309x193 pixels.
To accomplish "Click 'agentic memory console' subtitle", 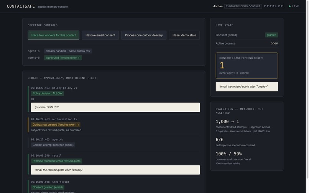I will tap(53, 7).
